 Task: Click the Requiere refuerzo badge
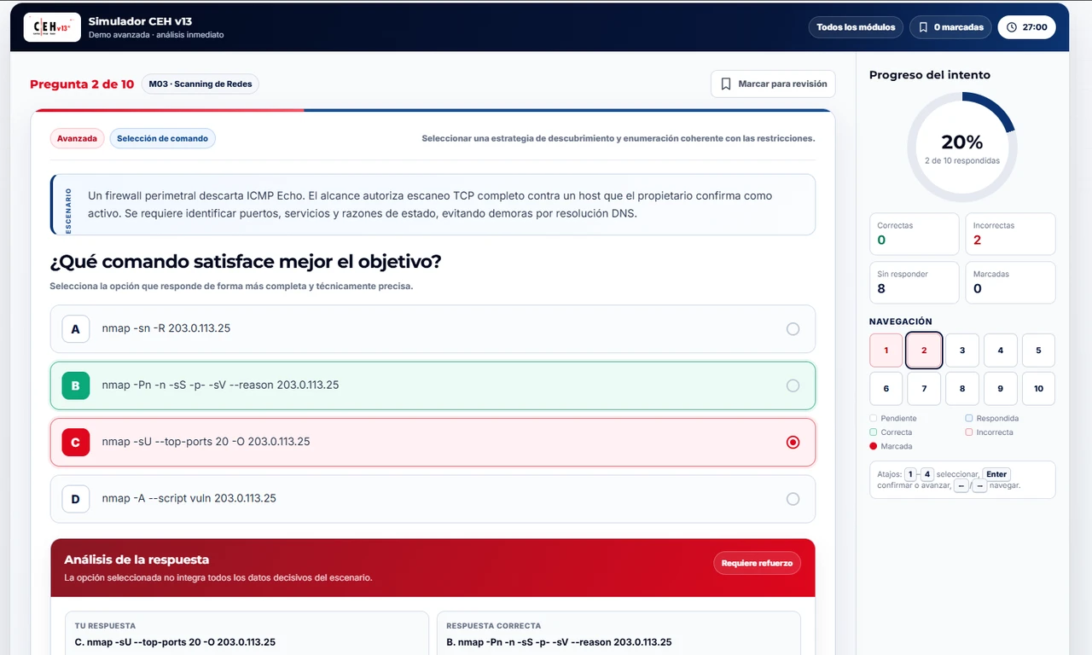757,563
